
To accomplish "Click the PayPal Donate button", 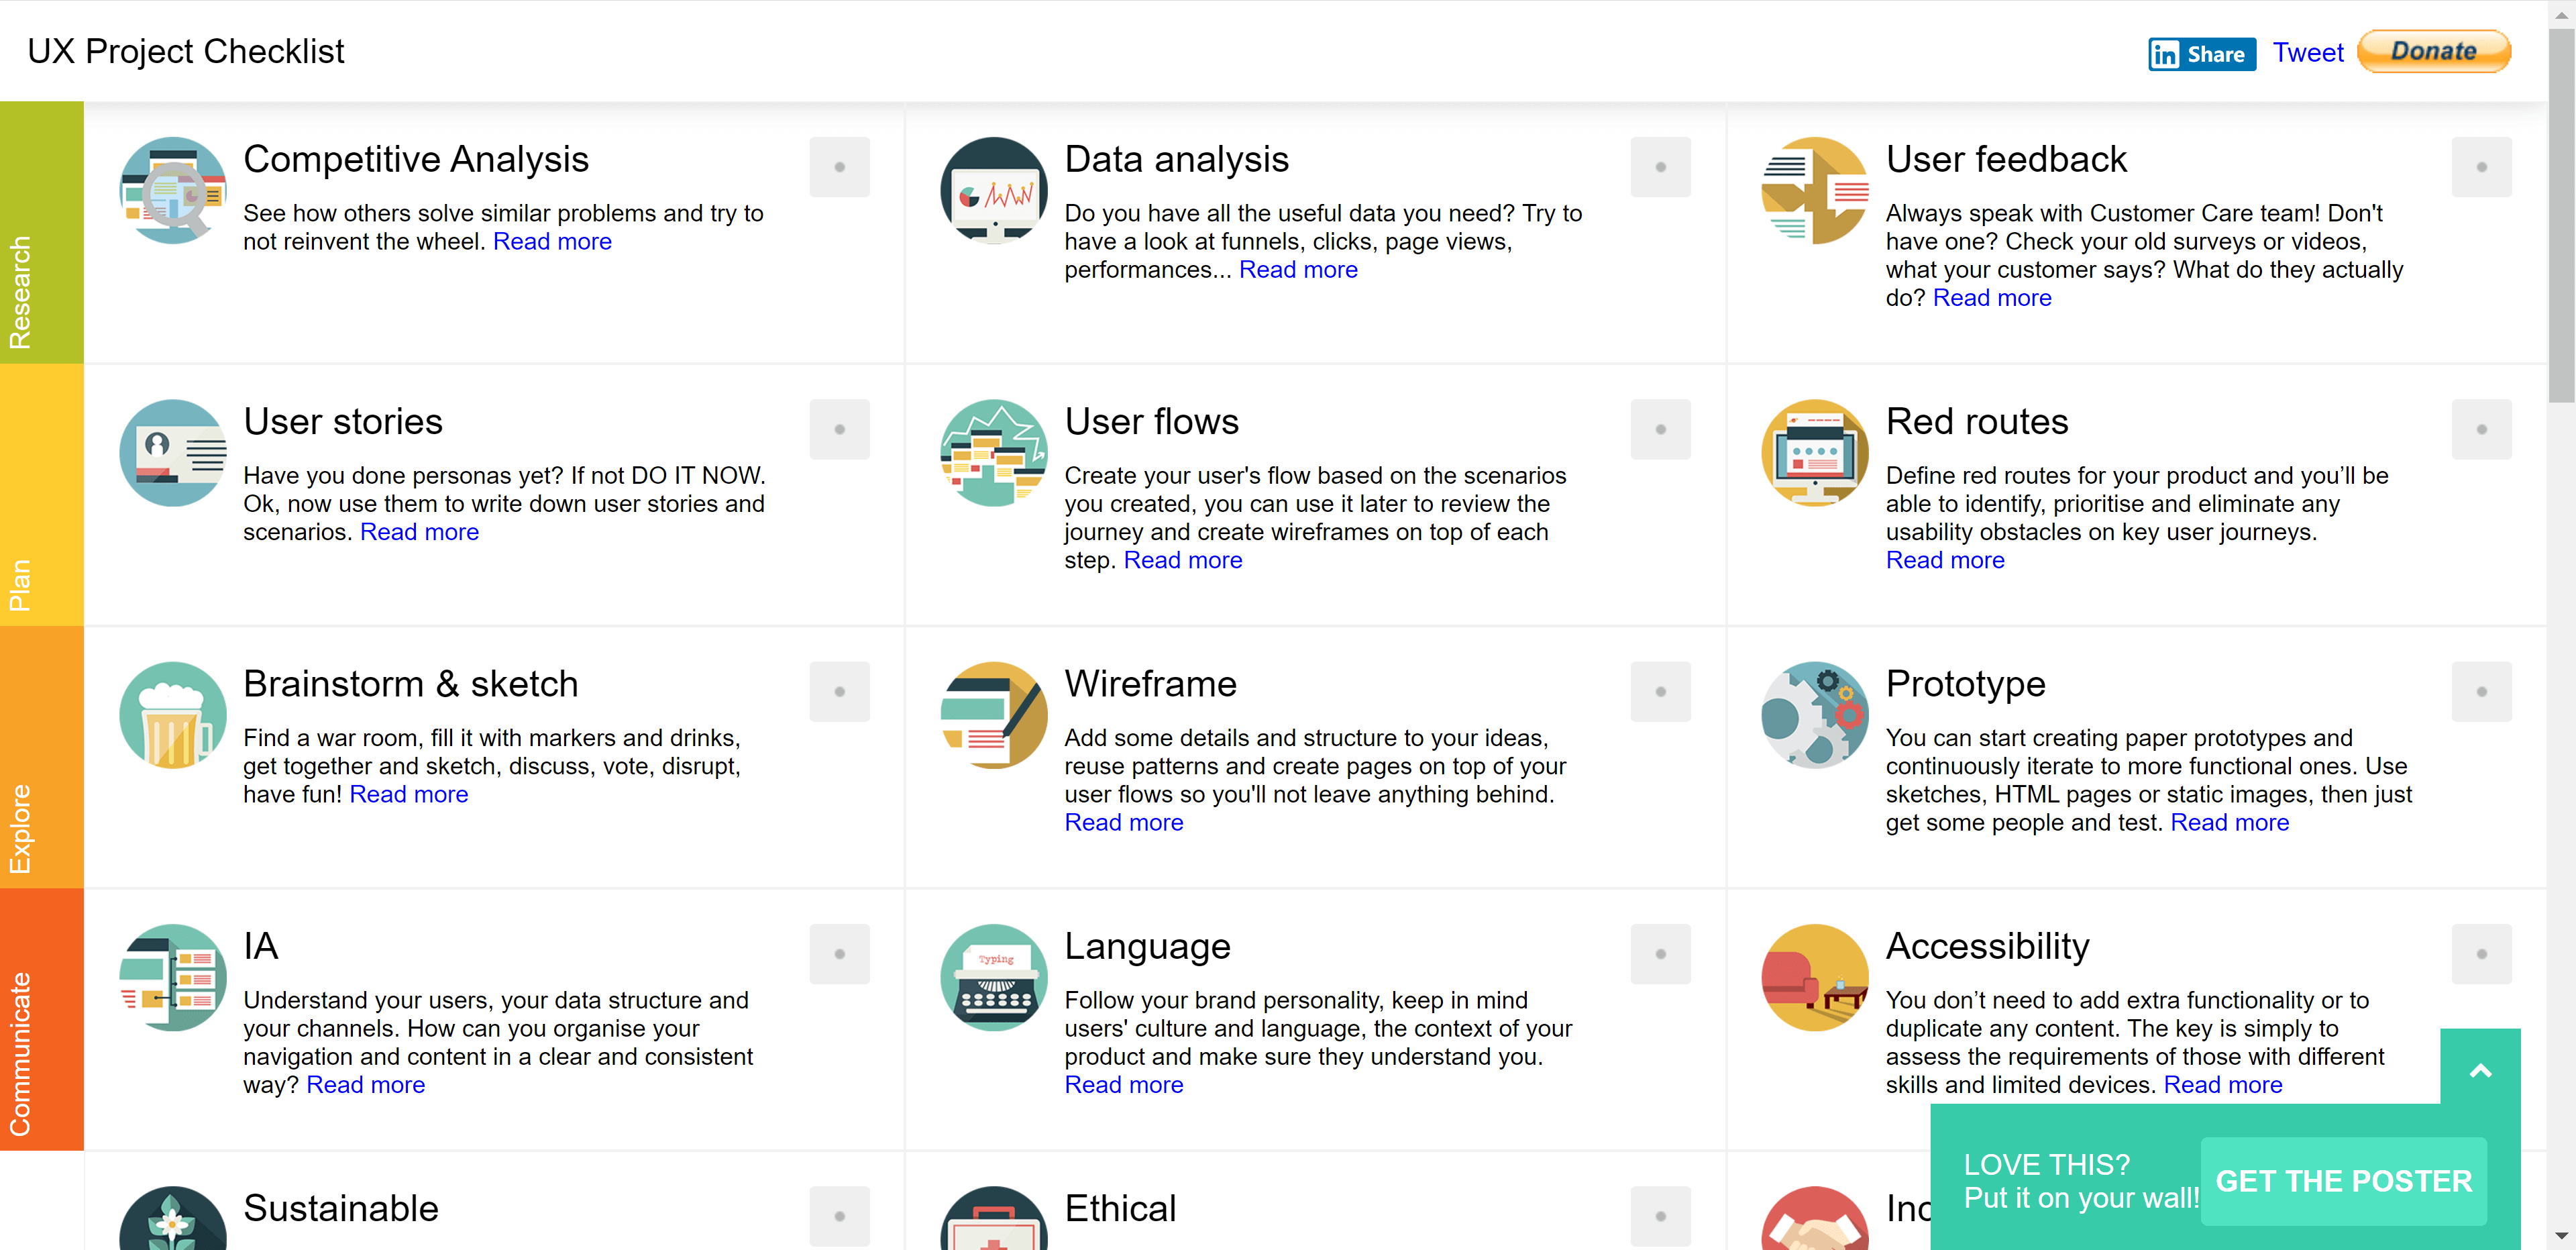I will click(x=2433, y=52).
